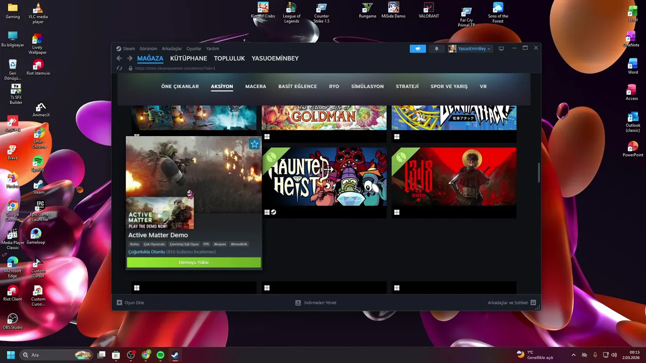The height and width of the screenshot is (363, 646).
Task: Click İndirmeleri Yönet link
Action: coord(320,302)
